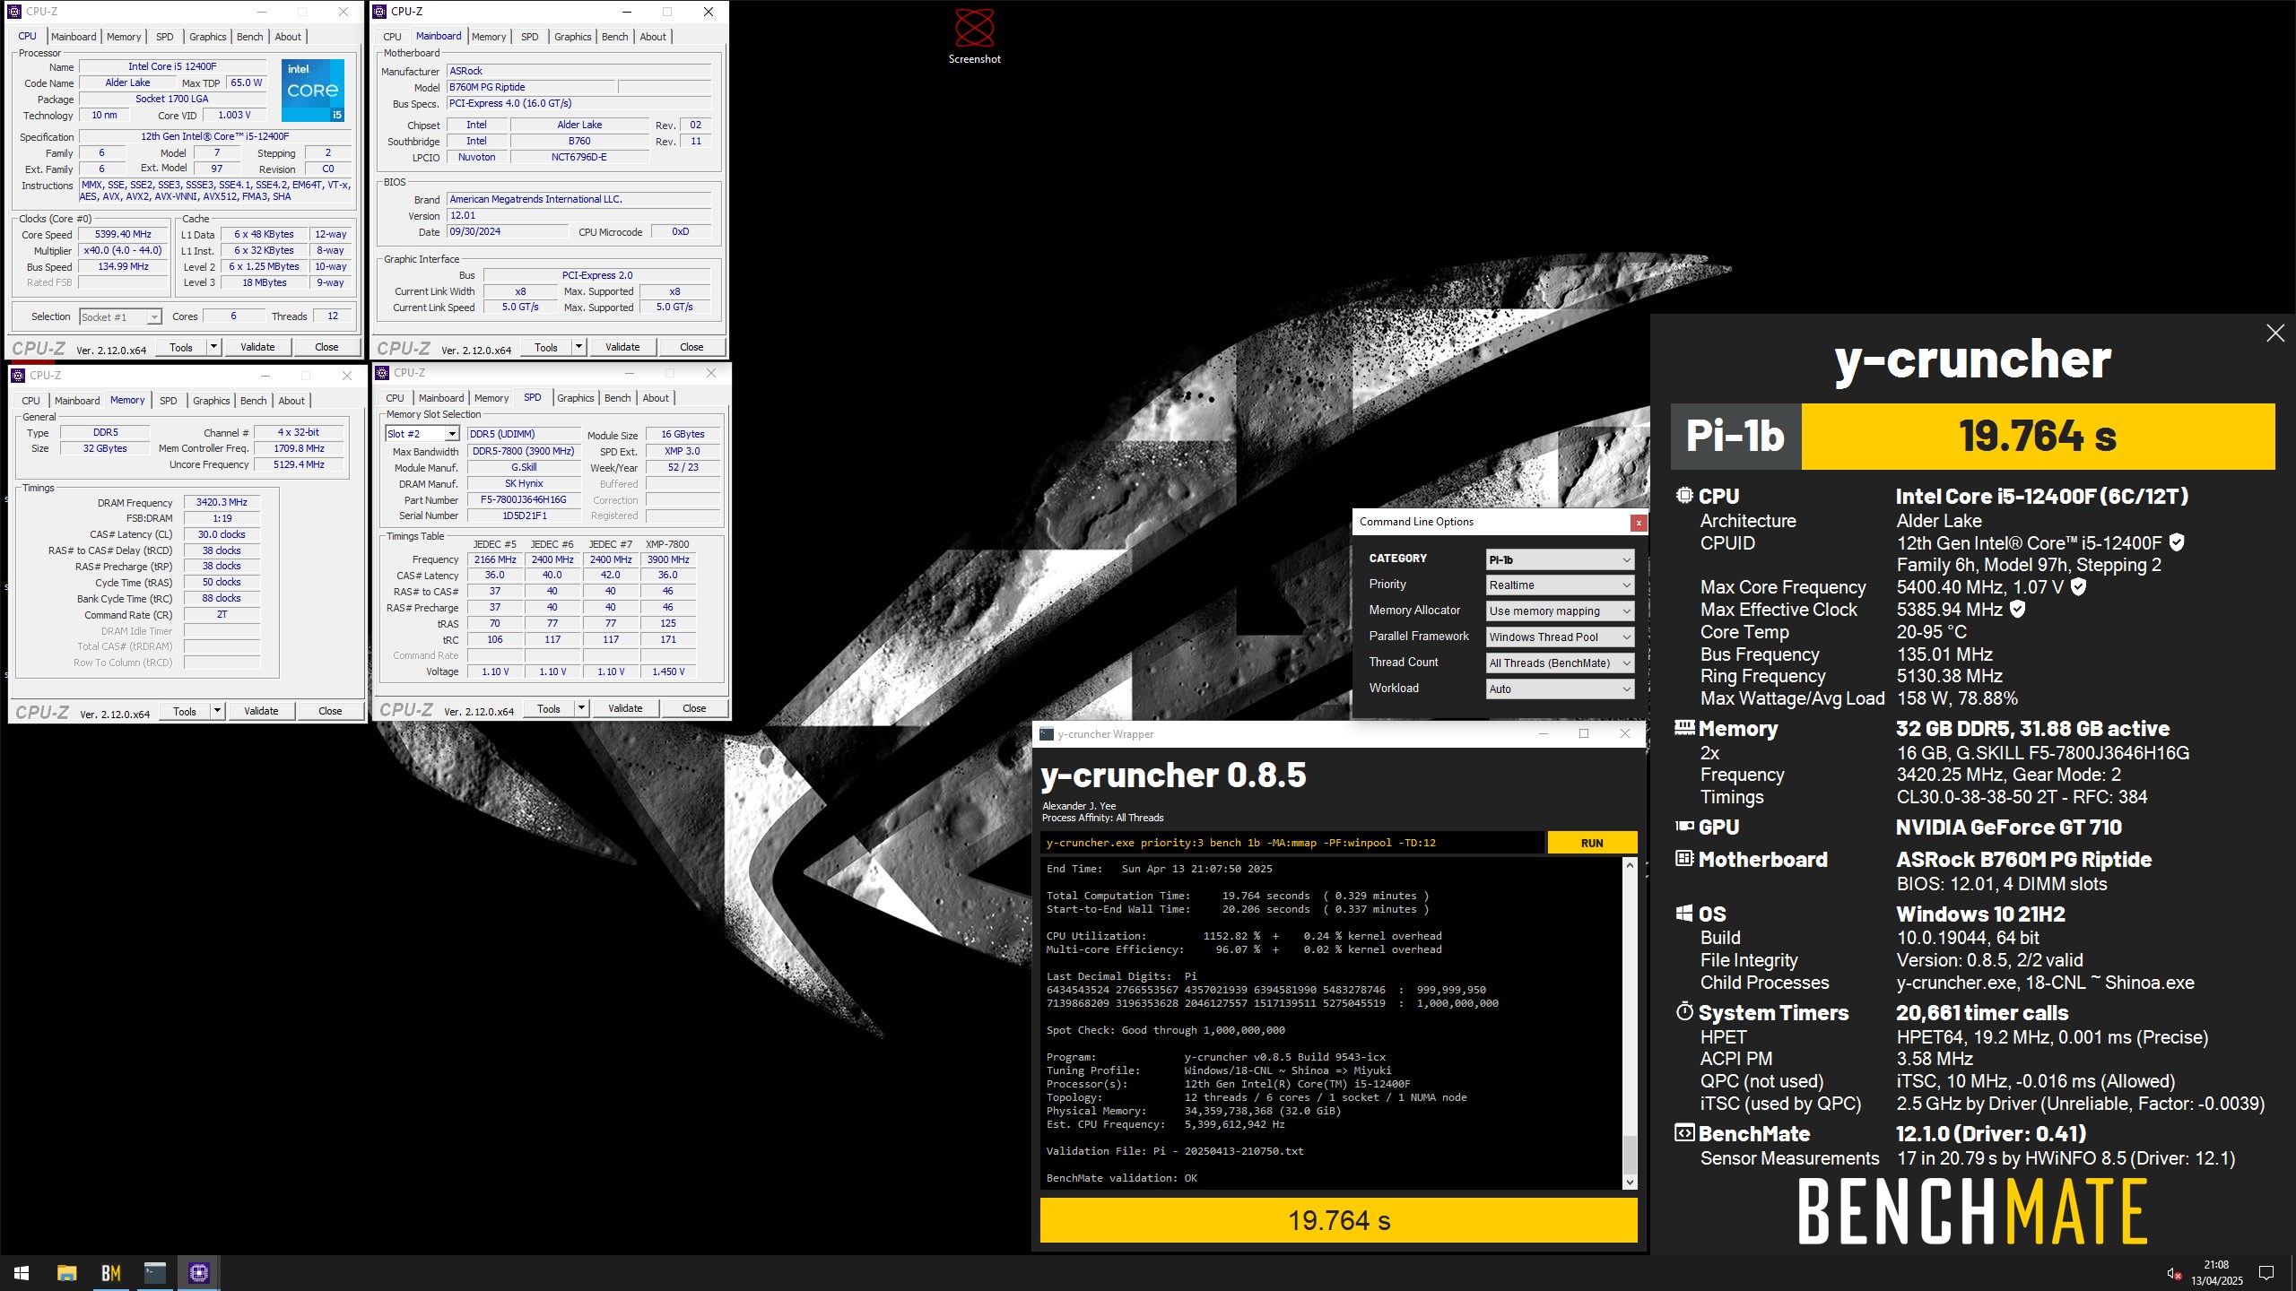Open the Thread Count dropdown
This screenshot has width=2296, height=1291.
coord(1560,663)
